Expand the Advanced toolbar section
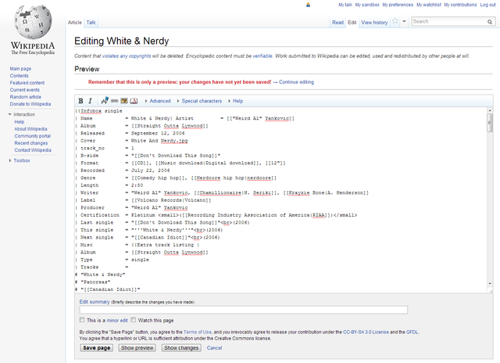This screenshot has width=500, height=363. click(x=159, y=101)
